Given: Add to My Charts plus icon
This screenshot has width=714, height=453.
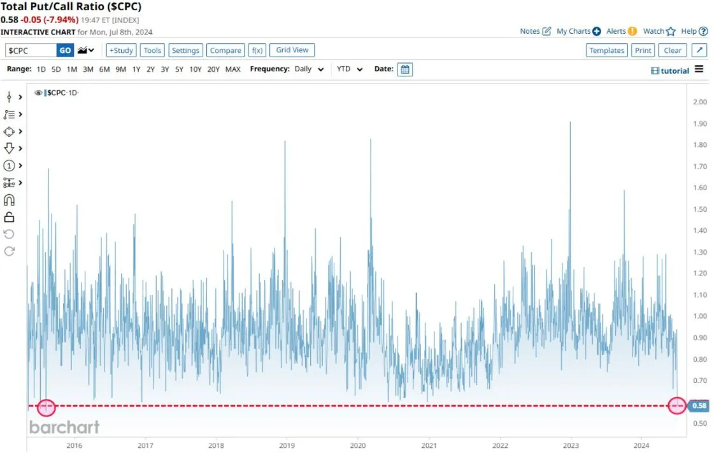Looking at the screenshot, I should pos(597,31).
